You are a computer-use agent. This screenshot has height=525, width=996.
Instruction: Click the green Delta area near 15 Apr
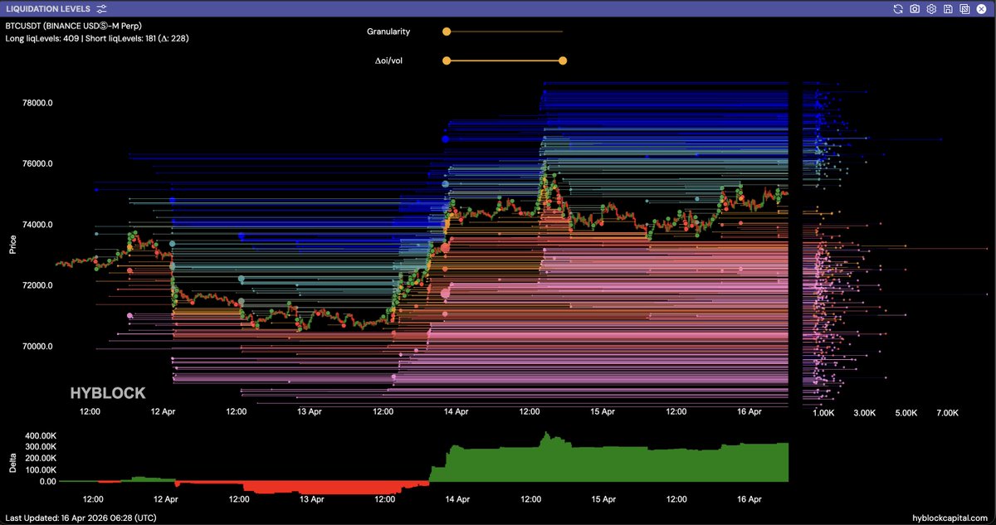pos(602,464)
